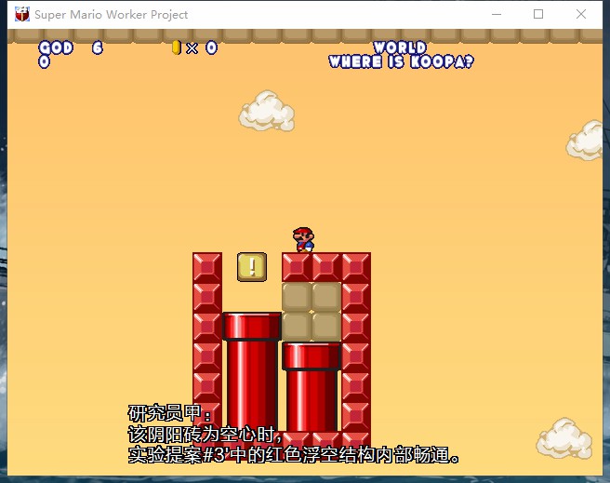Click the taller red pipe's top opening
This screenshot has width=610, height=483.
click(x=252, y=326)
